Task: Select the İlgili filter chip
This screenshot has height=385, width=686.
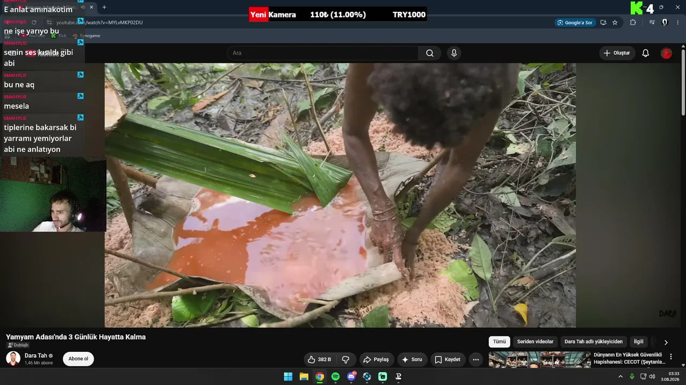Action: pos(639,342)
